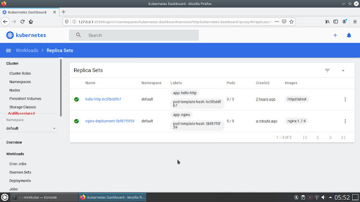
Task: Toggle the Firefox sidebar icon
Action: (336, 21)
